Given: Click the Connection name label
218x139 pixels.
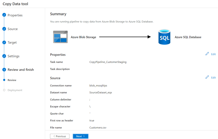Looking at the screenshot, I should point(61,86).
